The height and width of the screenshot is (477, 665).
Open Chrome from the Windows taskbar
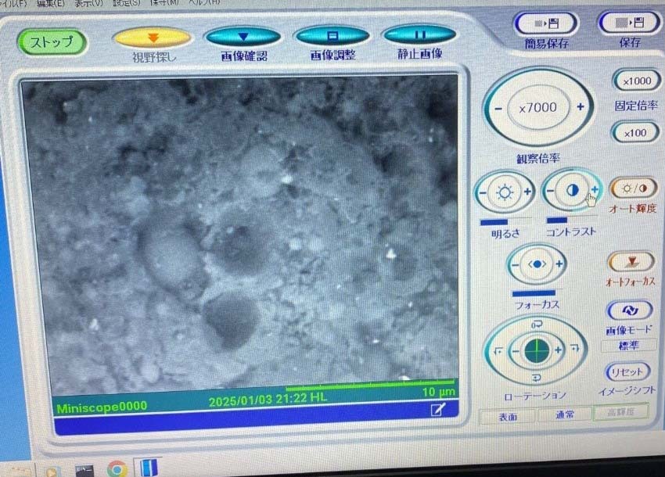pos(117,469)
